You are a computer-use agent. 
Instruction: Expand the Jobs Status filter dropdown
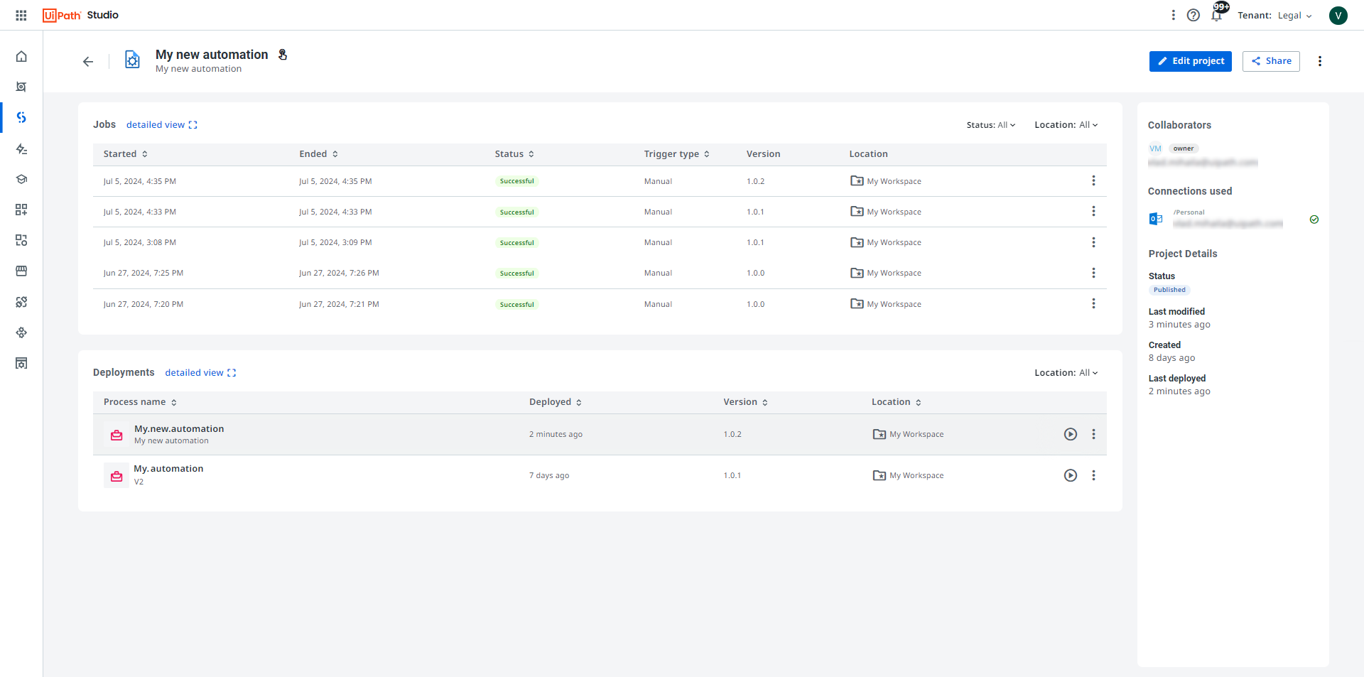[991, 125]
